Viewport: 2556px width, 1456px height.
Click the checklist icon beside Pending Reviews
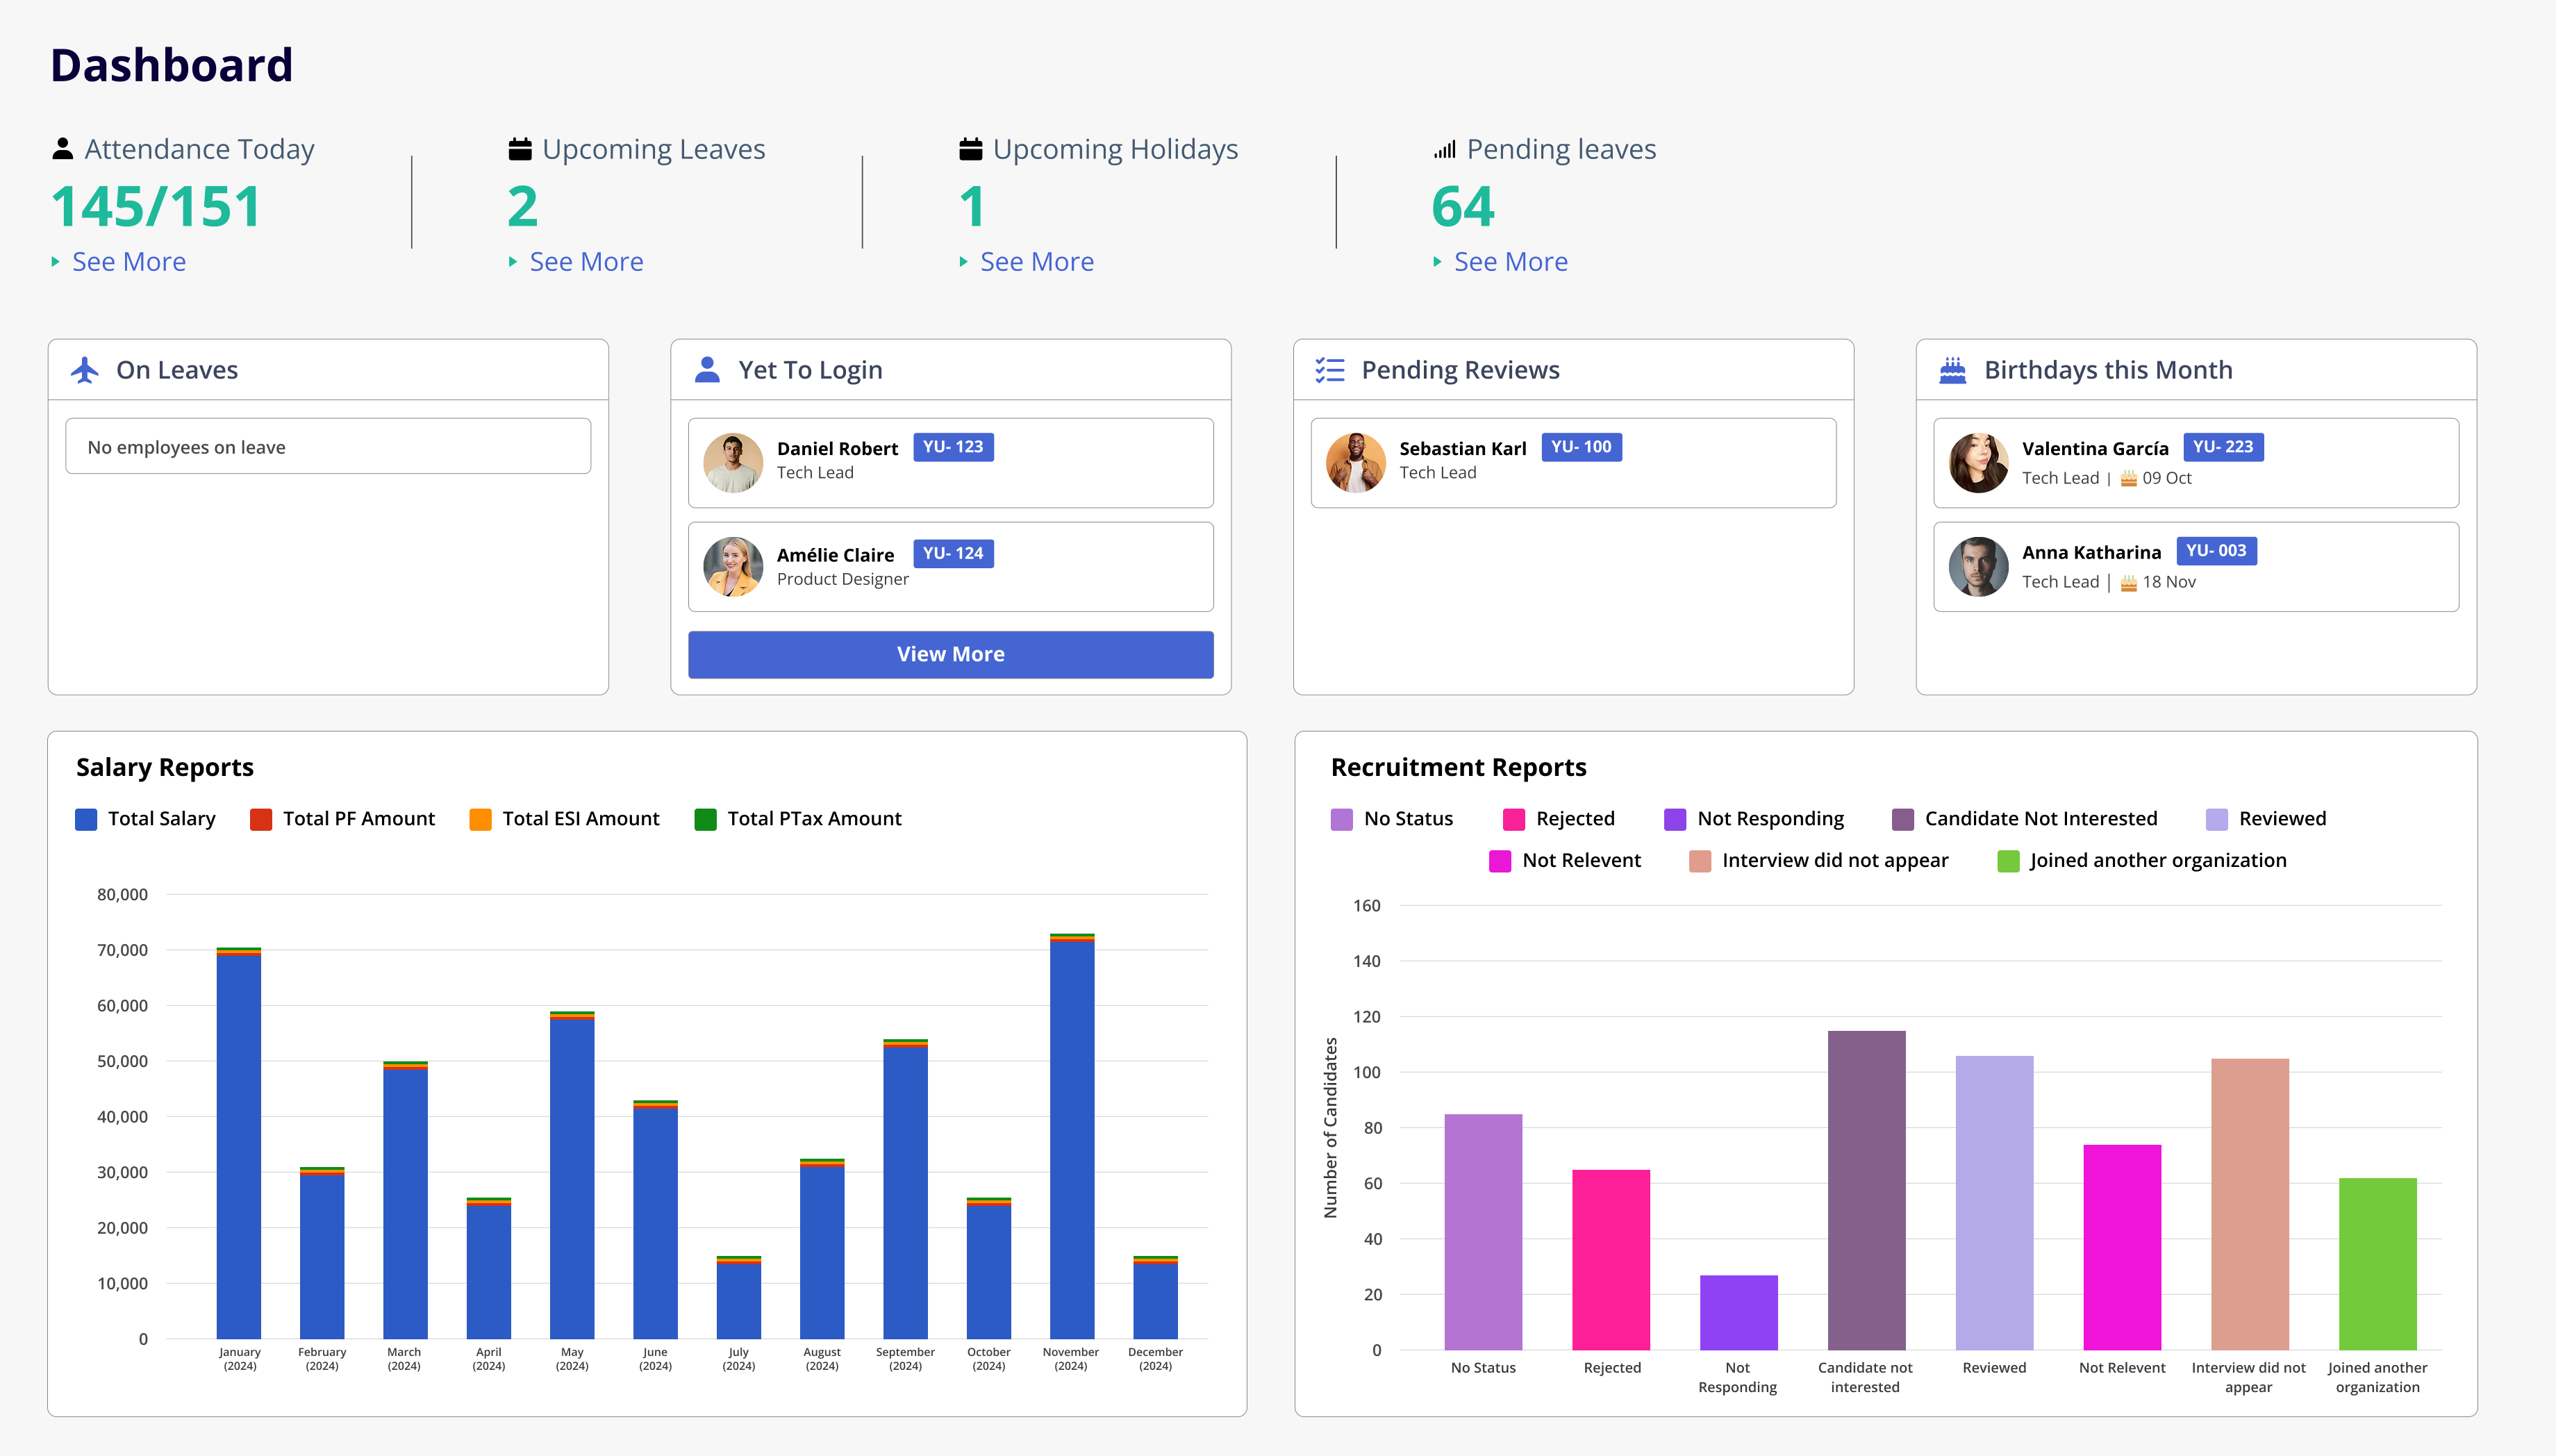pos(1329,370)
